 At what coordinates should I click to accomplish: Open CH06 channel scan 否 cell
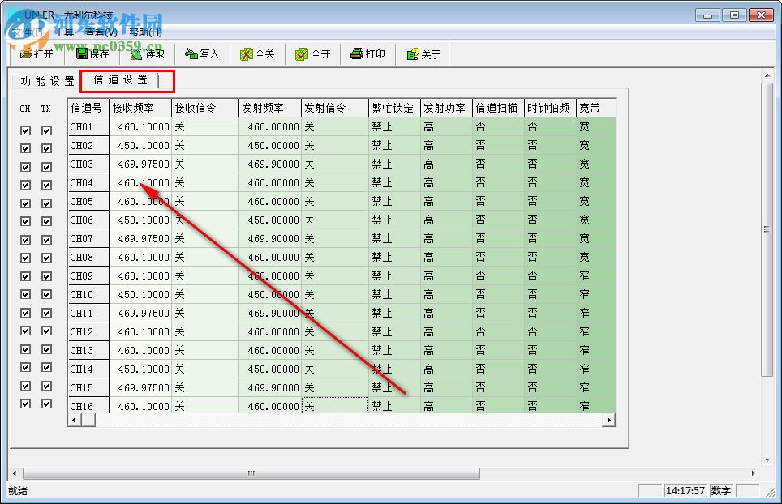[498, 220]
